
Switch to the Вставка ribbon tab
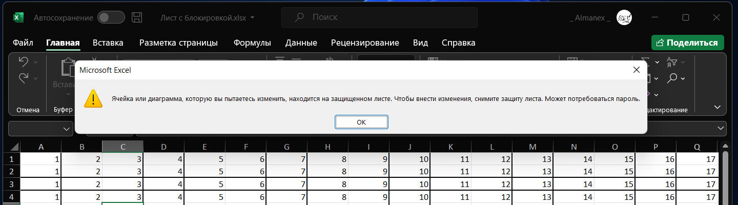click(x=108, y=43)
